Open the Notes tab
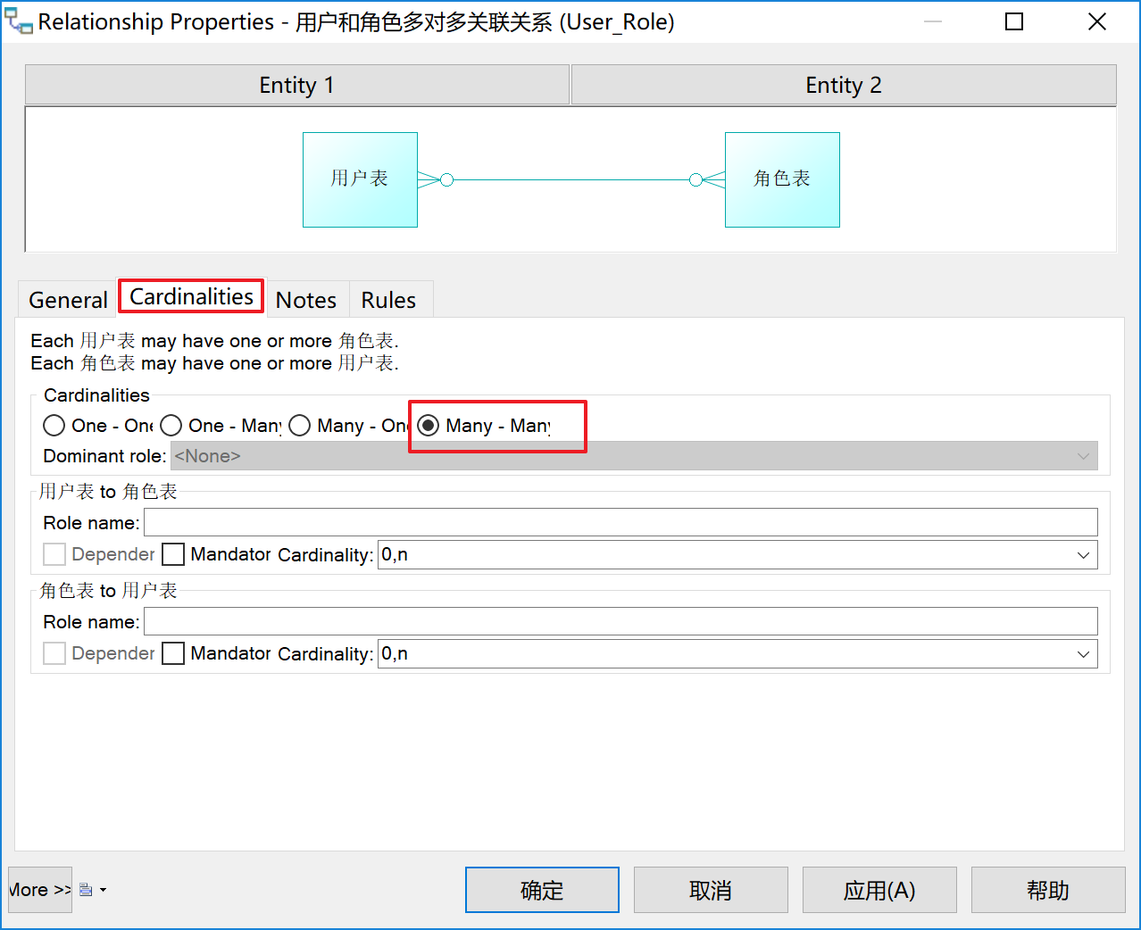This screenshot has height=930, width=1141. (x=306, y=300)
